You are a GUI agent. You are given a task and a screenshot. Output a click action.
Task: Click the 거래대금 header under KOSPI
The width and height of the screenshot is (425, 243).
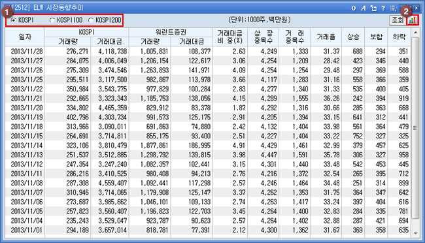(110, 41)
